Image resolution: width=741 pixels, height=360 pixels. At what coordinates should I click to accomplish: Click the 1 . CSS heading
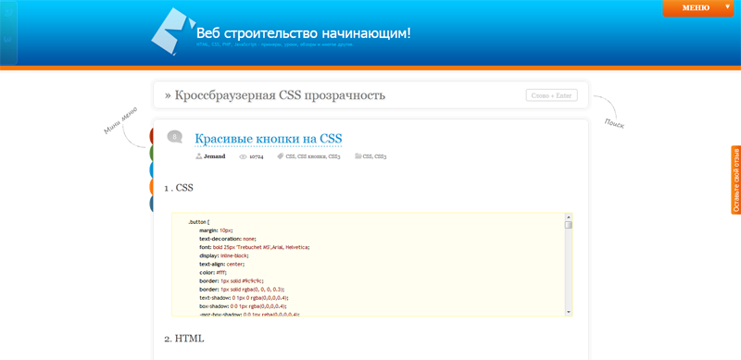179,188
